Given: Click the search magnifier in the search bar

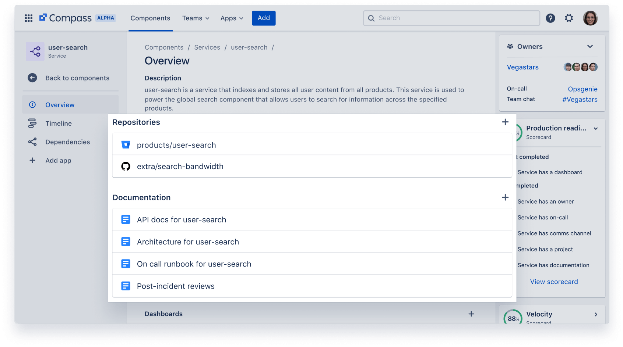Looking at the screenshot, I should pos(371,18).
